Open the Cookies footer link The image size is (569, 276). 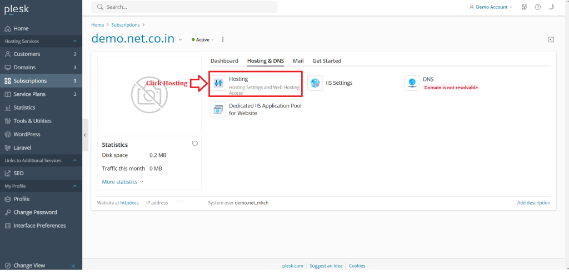point(357,266)
